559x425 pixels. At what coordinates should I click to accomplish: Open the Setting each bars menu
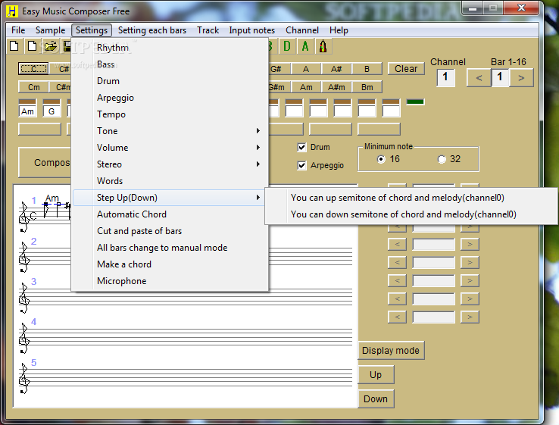click(152, 30)
